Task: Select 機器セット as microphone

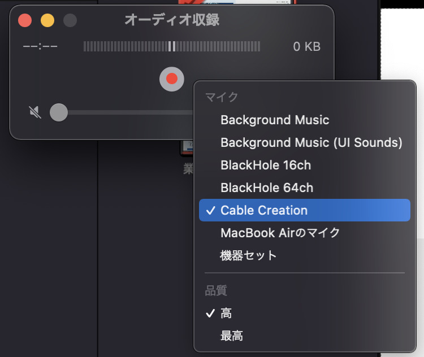Action: tap(305, 255)
